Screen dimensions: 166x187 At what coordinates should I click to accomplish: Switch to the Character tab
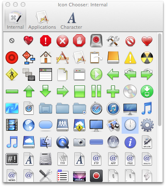(x=71, y=20)
